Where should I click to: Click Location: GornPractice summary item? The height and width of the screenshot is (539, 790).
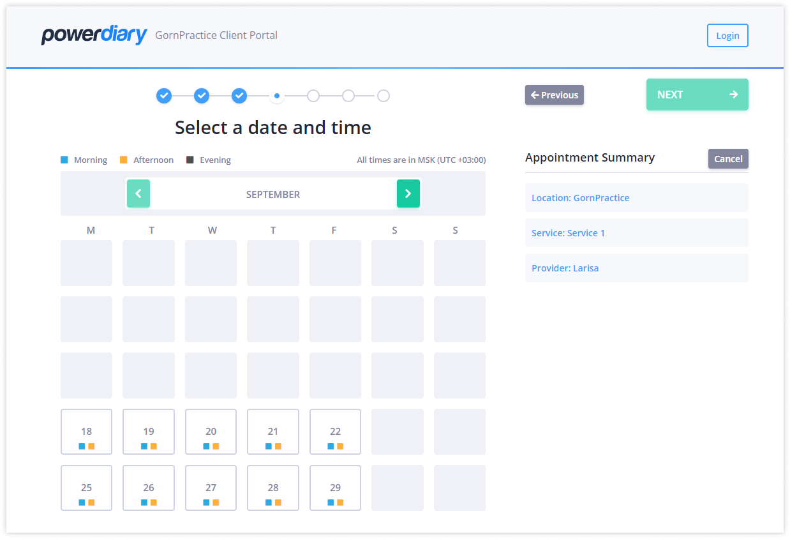(x=637, y=198)
